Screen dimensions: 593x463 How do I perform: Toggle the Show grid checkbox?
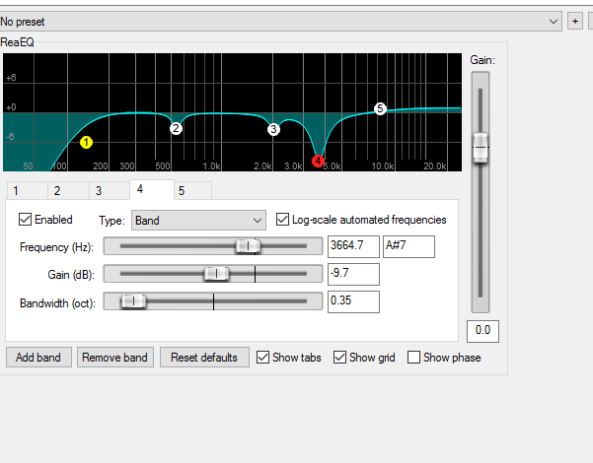(x=339, y=358)
